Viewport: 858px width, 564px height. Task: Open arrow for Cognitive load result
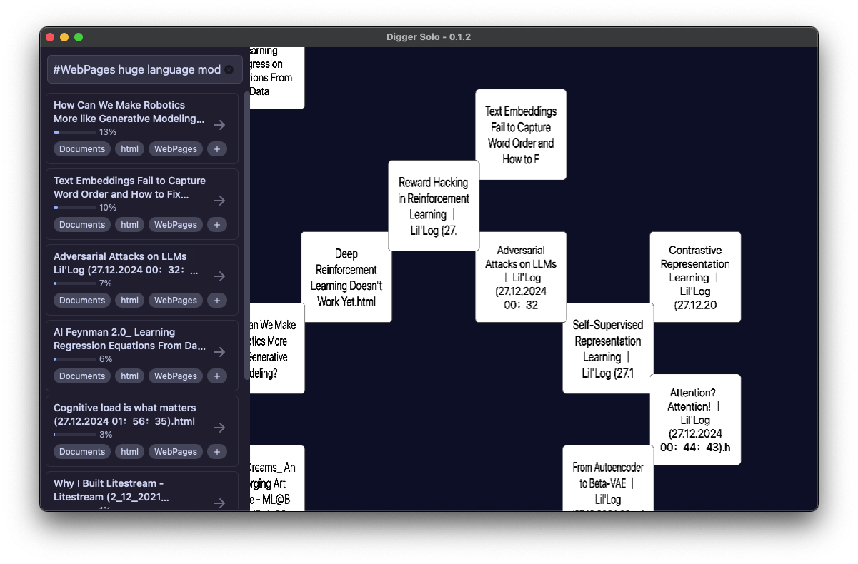[219, 428]
